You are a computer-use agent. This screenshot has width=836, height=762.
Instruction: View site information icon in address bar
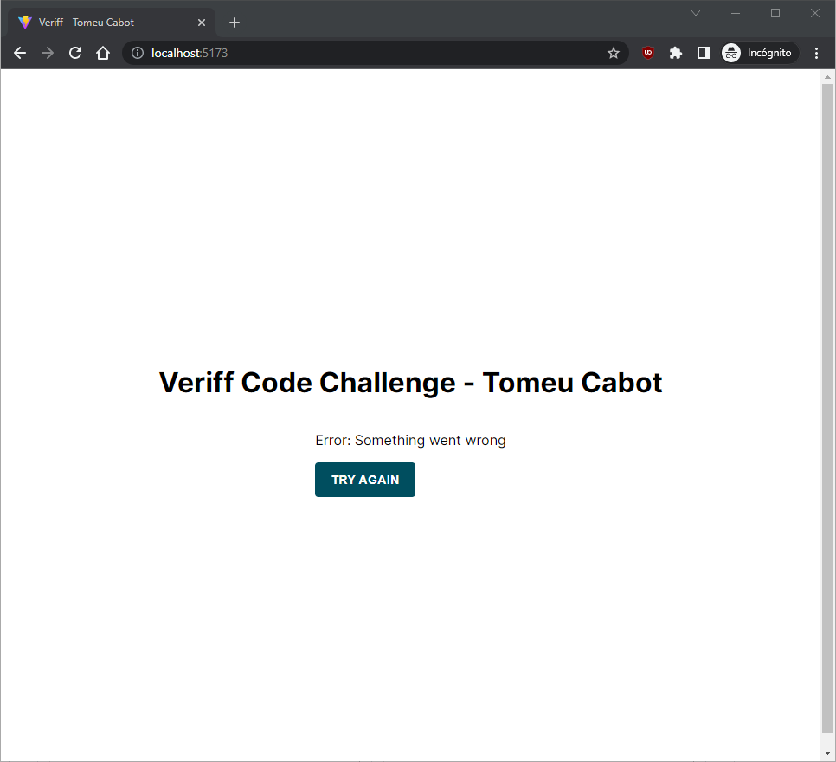[x=138, y=53]
